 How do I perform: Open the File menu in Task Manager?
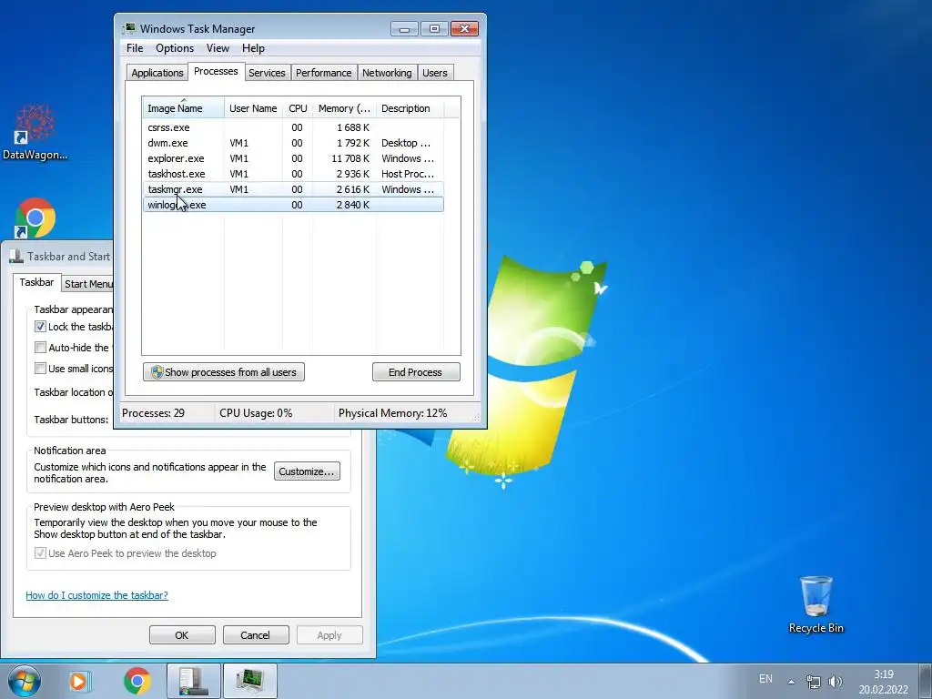(x=135, y=48)
